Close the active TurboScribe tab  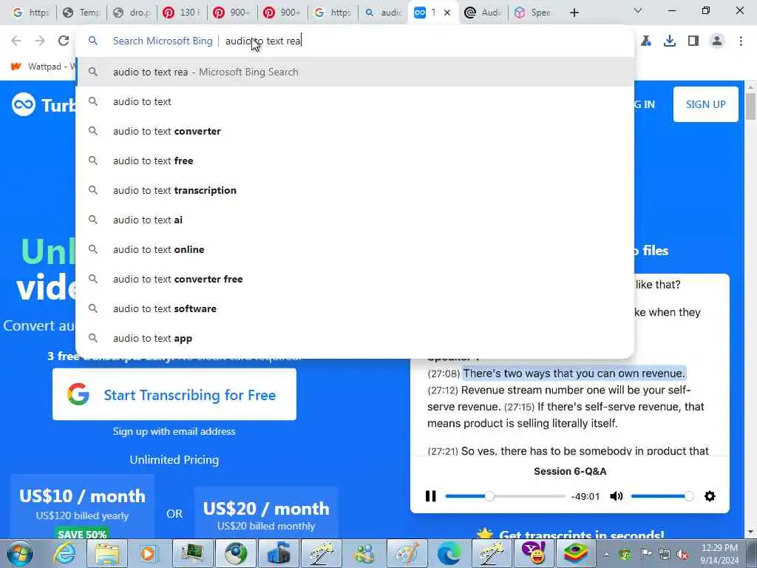[447, 13]
